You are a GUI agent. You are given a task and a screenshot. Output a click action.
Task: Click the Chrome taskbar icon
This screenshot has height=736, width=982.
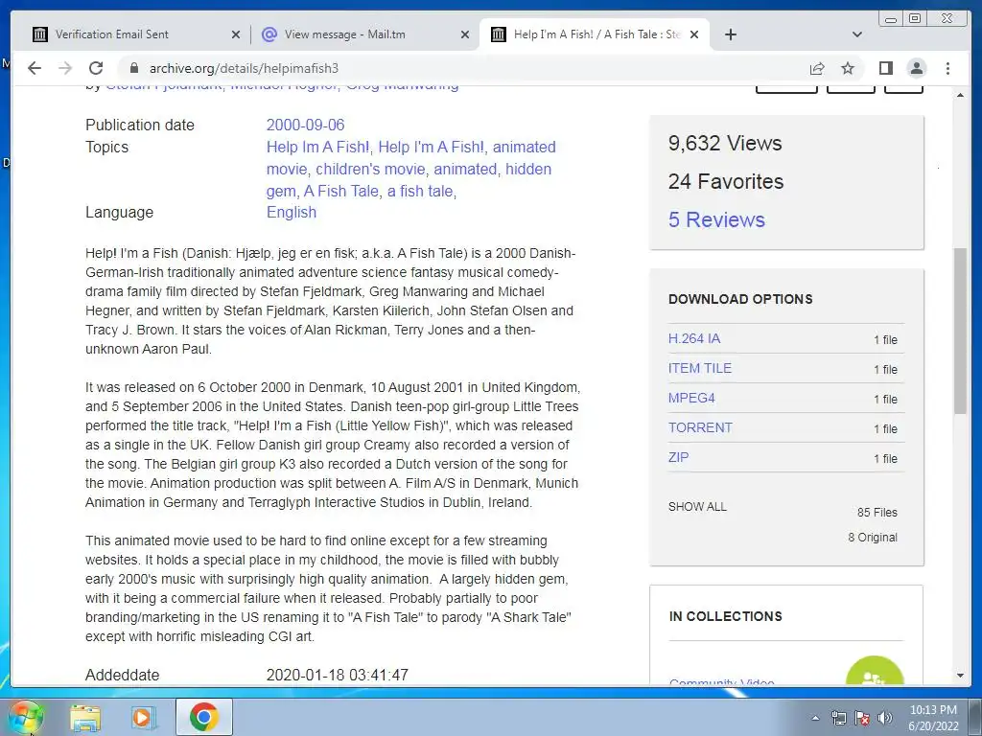coord(203,717)
